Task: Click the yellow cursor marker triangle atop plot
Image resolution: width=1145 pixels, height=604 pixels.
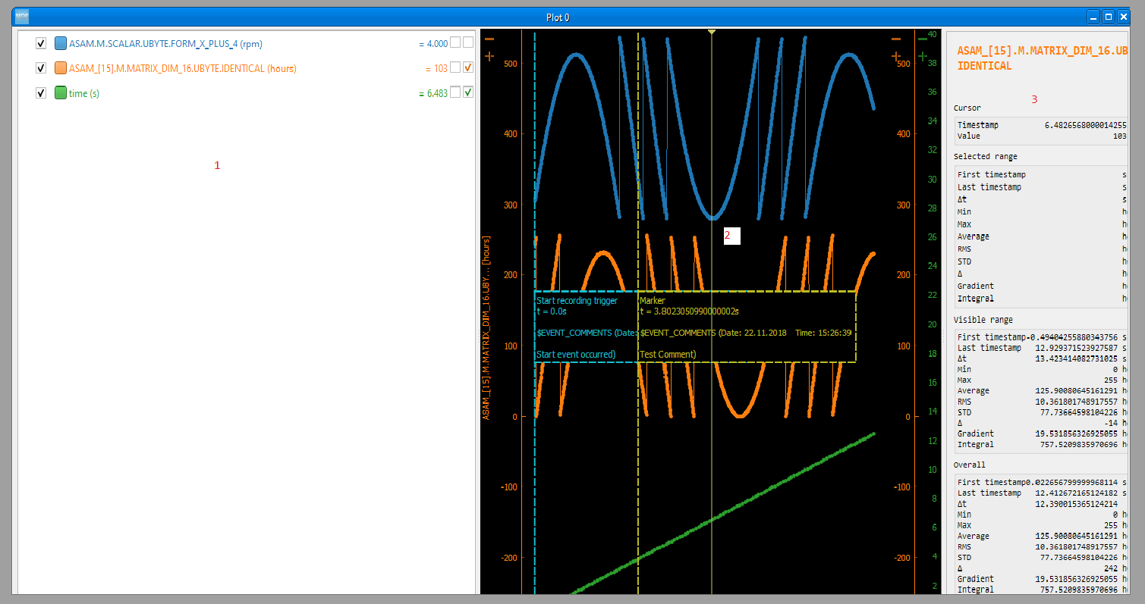Action: 711,32
